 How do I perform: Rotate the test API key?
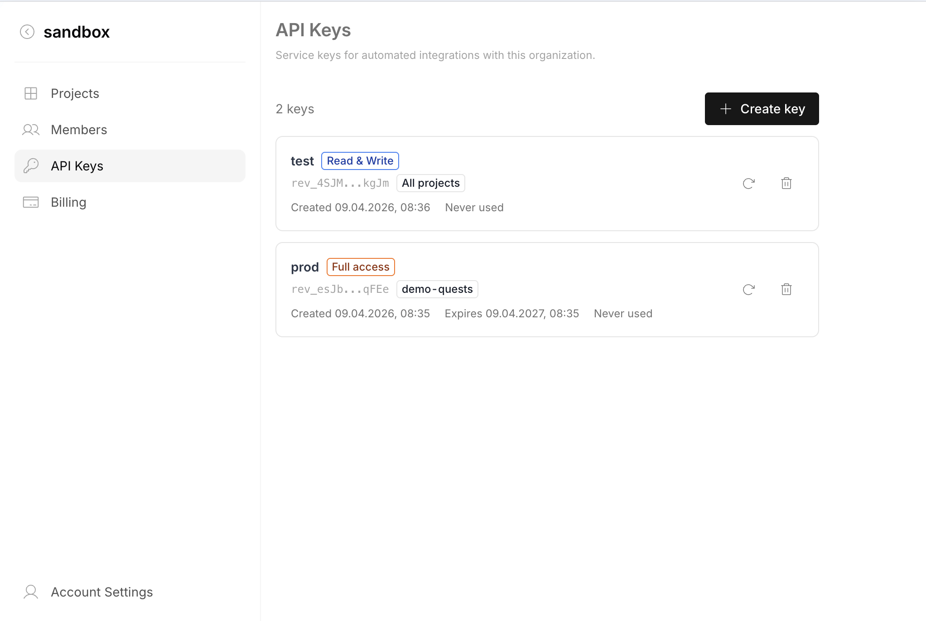pos(748,183)
